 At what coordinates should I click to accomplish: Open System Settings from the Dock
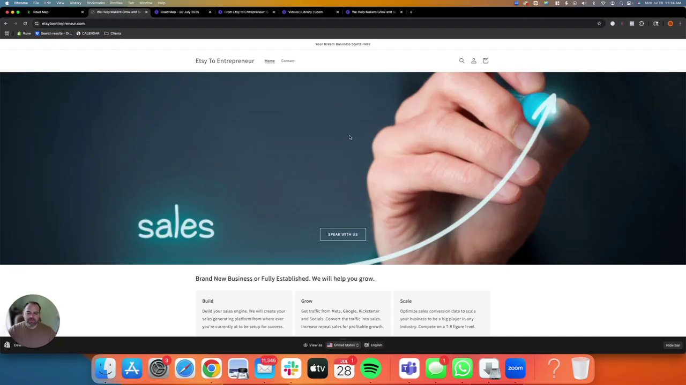pos(159,368)
